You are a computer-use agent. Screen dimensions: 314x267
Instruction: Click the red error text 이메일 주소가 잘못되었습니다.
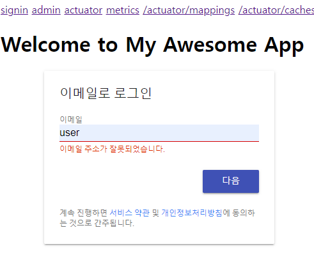coord(112,149)
